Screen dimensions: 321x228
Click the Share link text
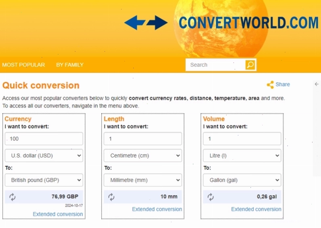[283, 84]
